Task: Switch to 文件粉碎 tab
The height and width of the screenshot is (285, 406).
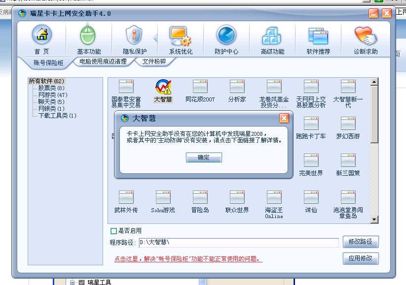Action: 154,62
